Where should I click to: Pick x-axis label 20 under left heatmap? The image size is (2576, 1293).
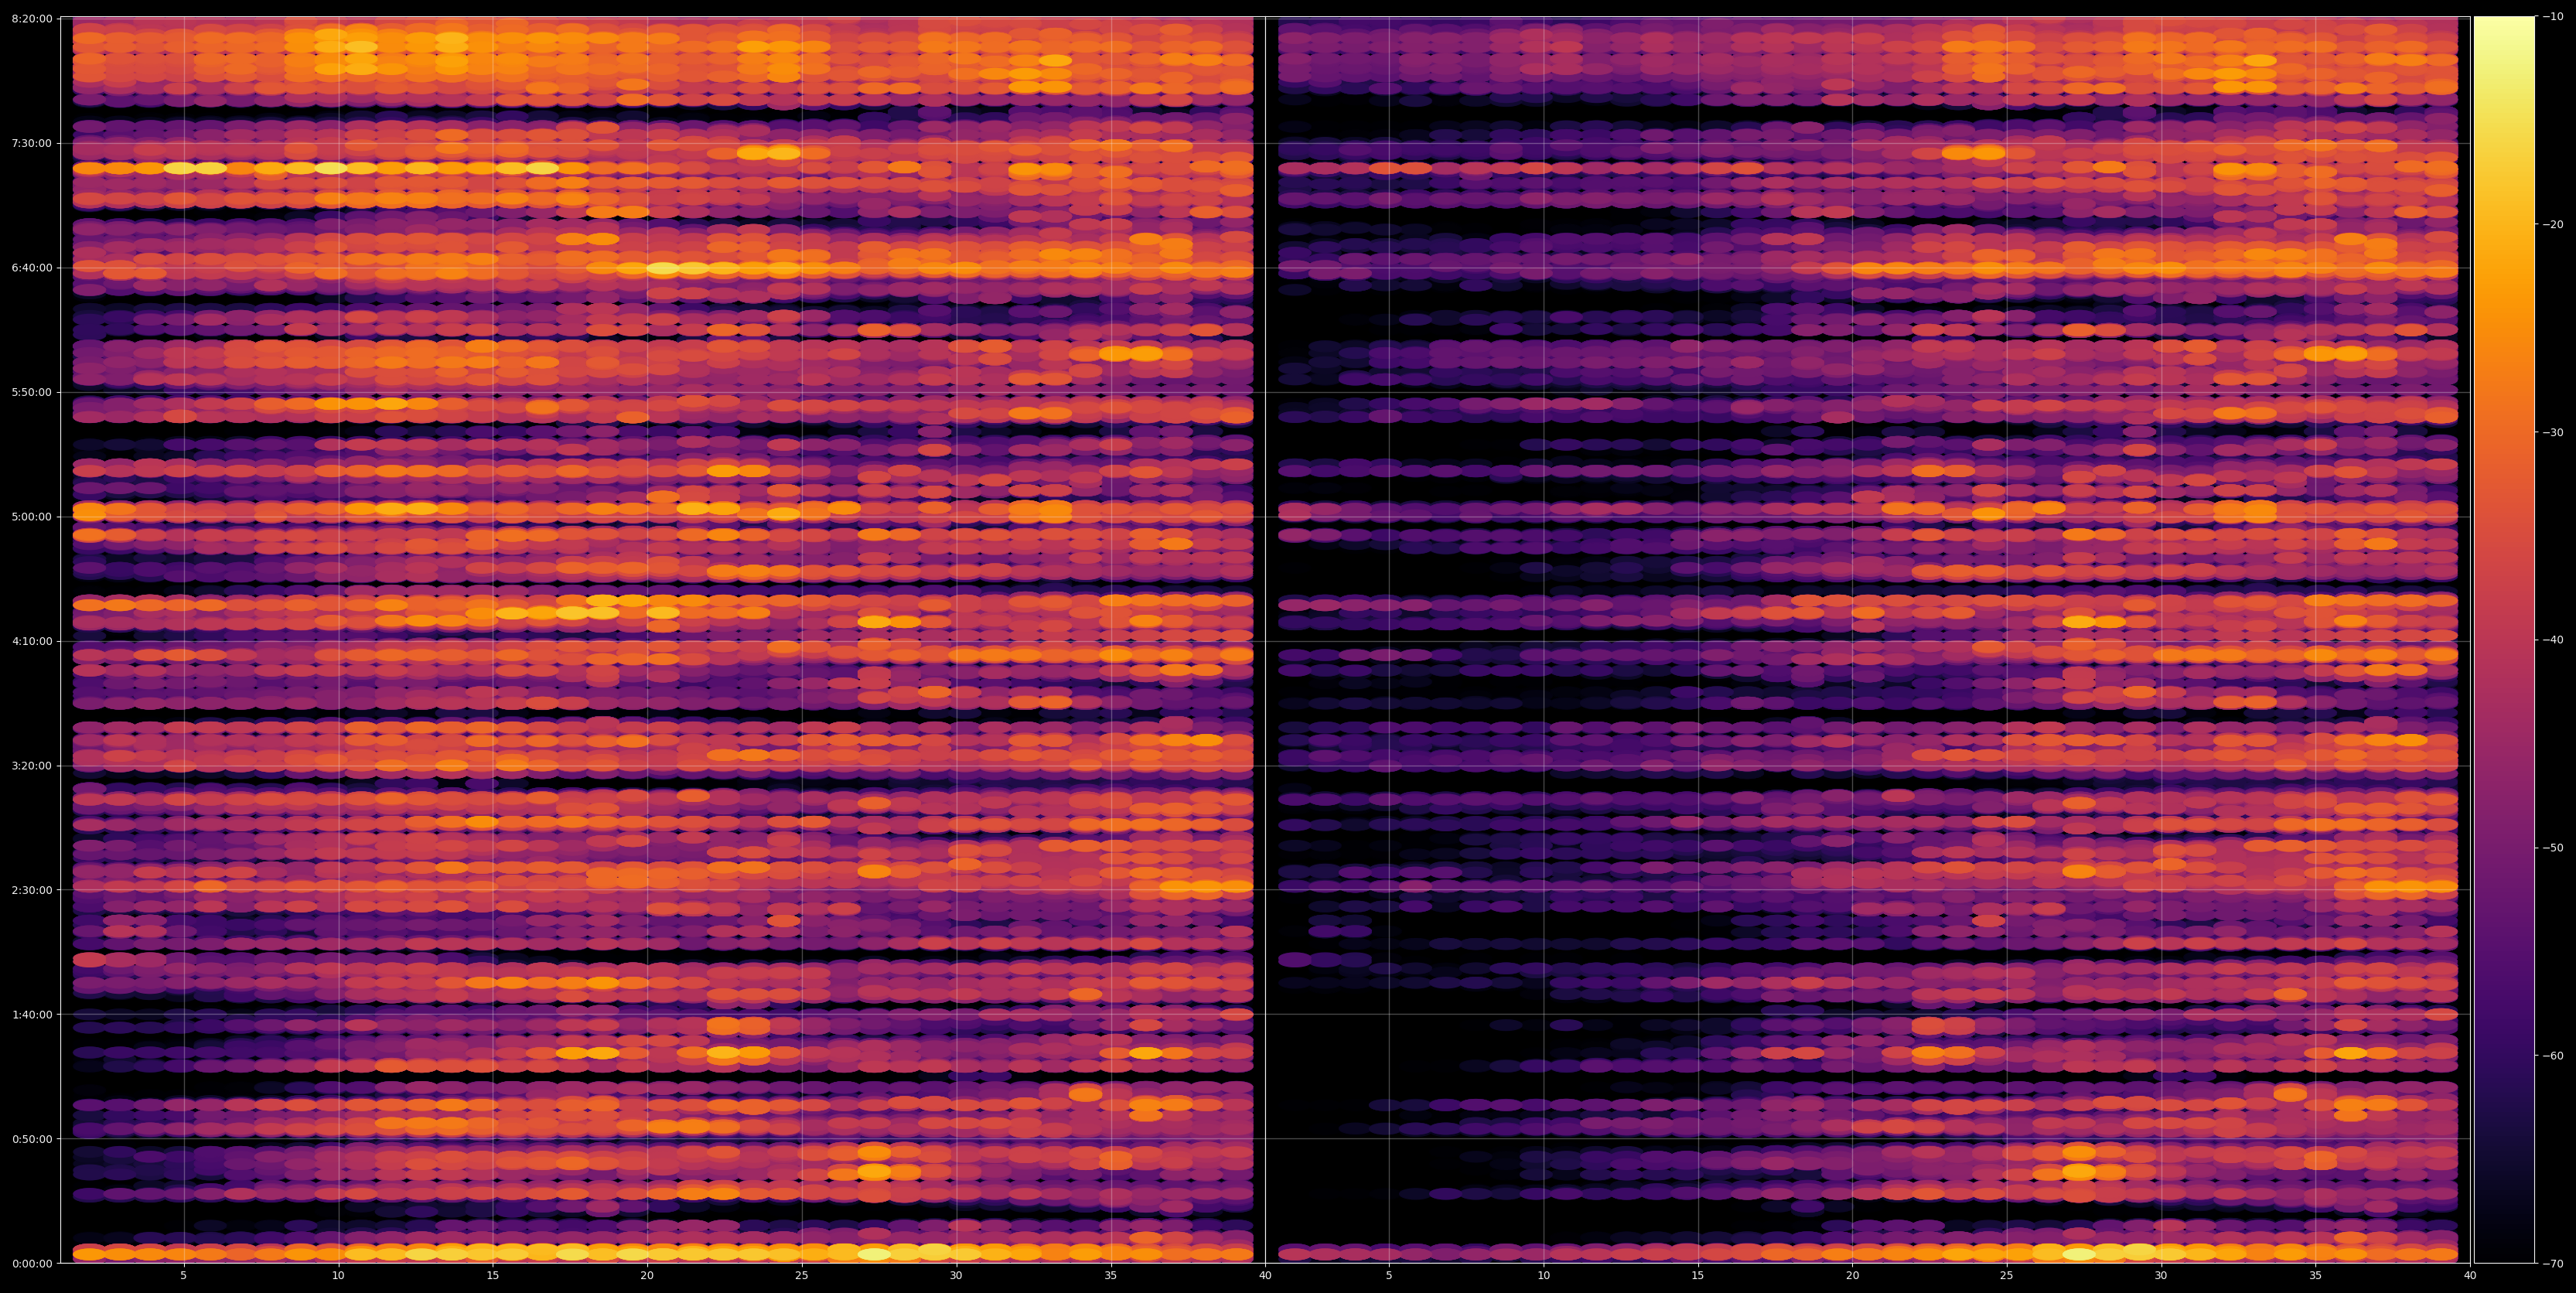tap(647, 1276)
